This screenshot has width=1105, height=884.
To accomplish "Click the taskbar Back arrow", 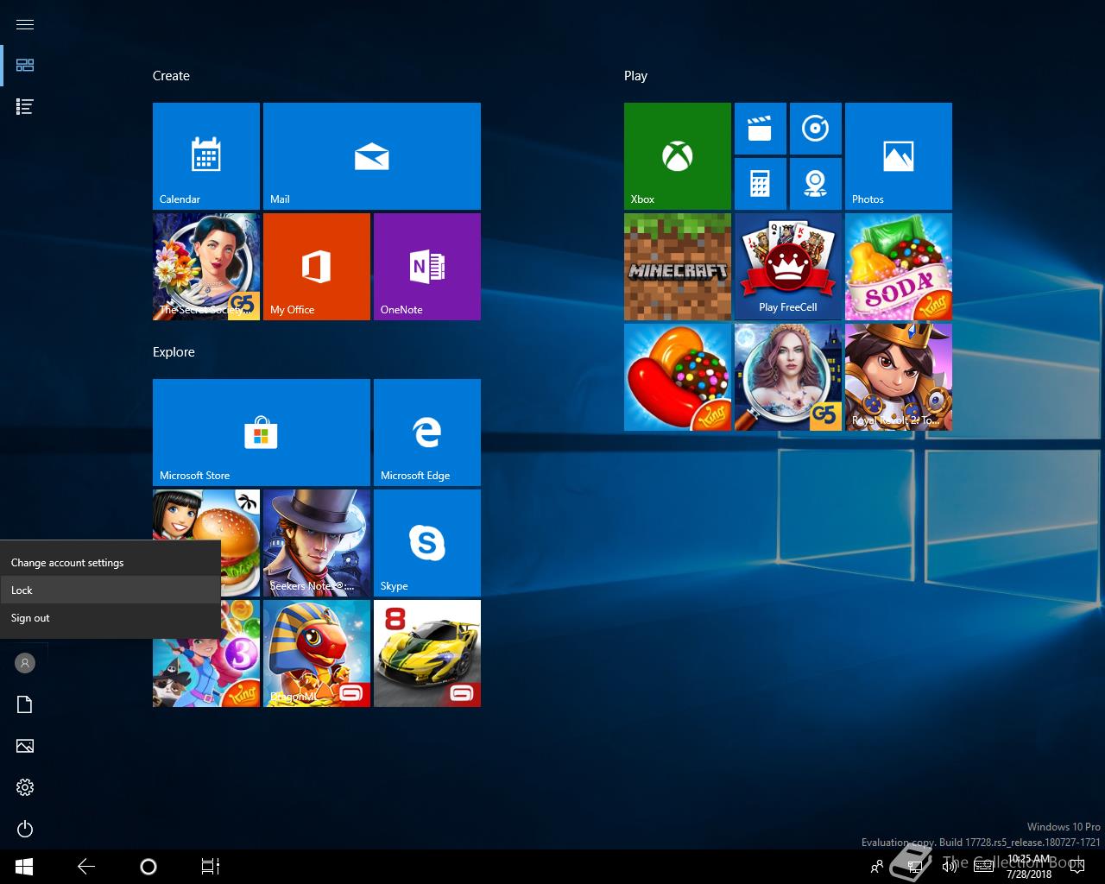I will pos(86,867).
